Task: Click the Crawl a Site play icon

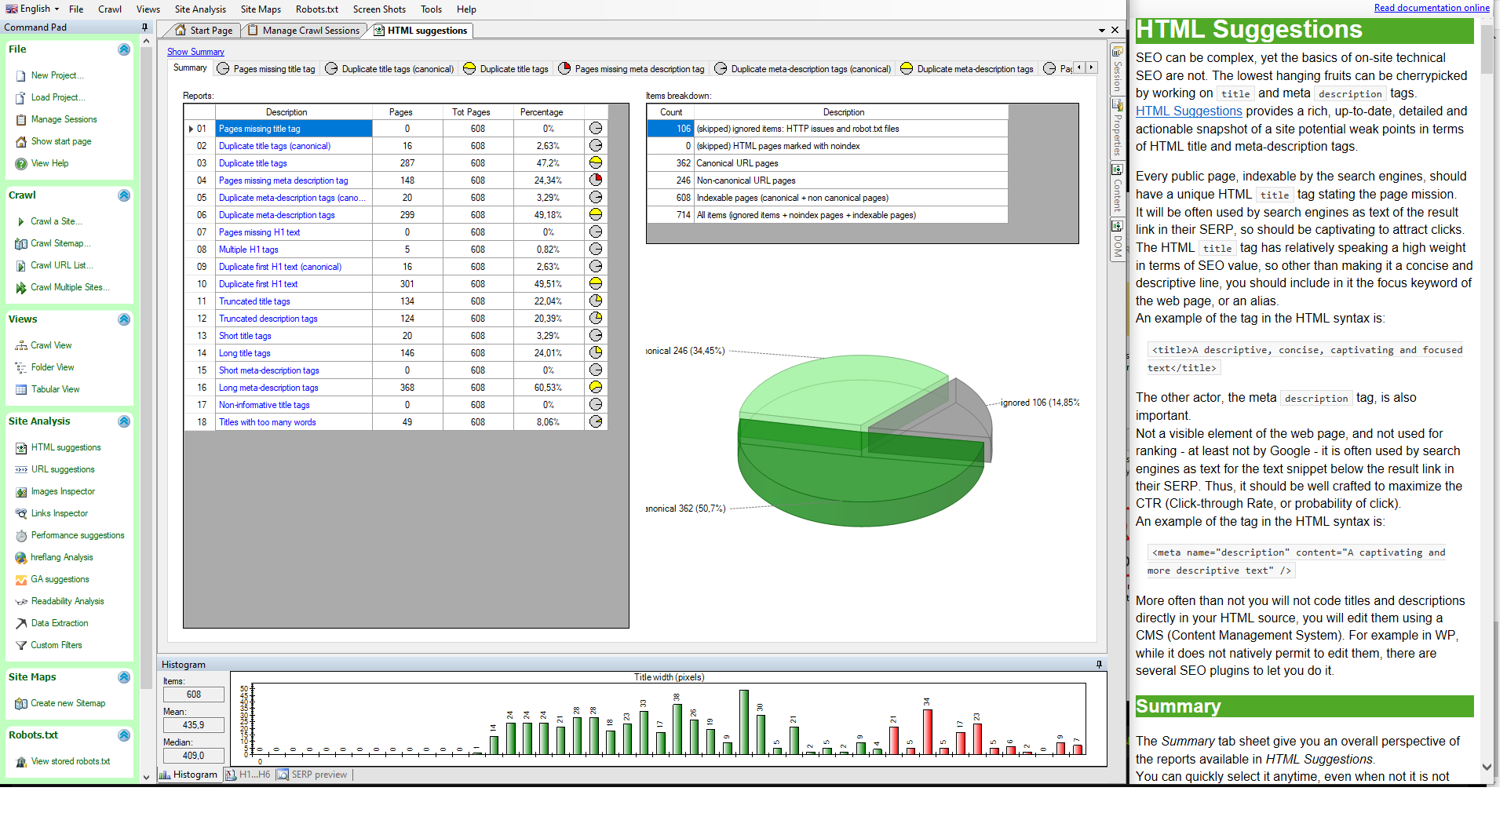Action: click(x=21, y=222)
